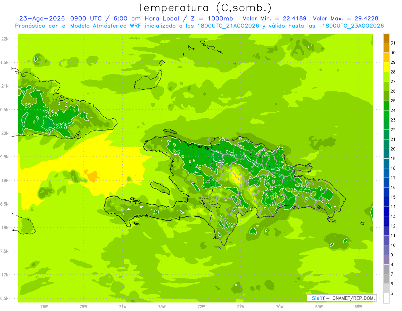Click the title "Temperatura (C,somb.)"
Screen dimensions: 402x311
point(204,8)
